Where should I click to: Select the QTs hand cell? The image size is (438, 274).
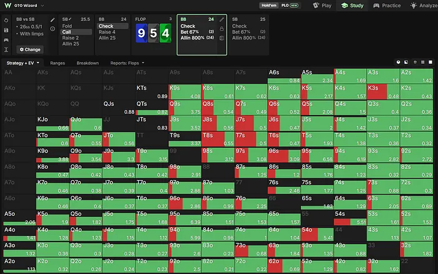(x=151, y=108)
